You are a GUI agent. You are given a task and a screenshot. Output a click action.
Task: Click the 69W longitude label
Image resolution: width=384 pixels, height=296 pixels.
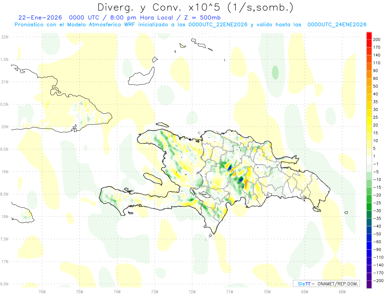(305, 292)
